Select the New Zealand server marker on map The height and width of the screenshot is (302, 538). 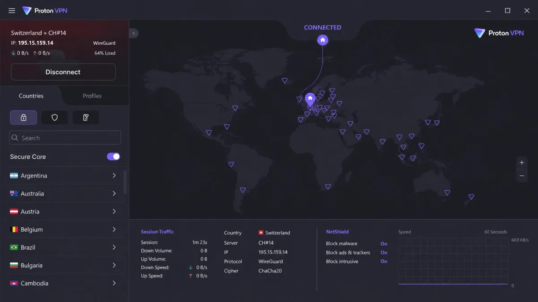pyautogui.click(x=471, y=197)
